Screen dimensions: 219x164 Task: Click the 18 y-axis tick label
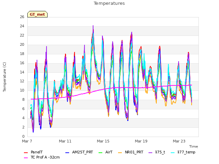tap(22, 54)
